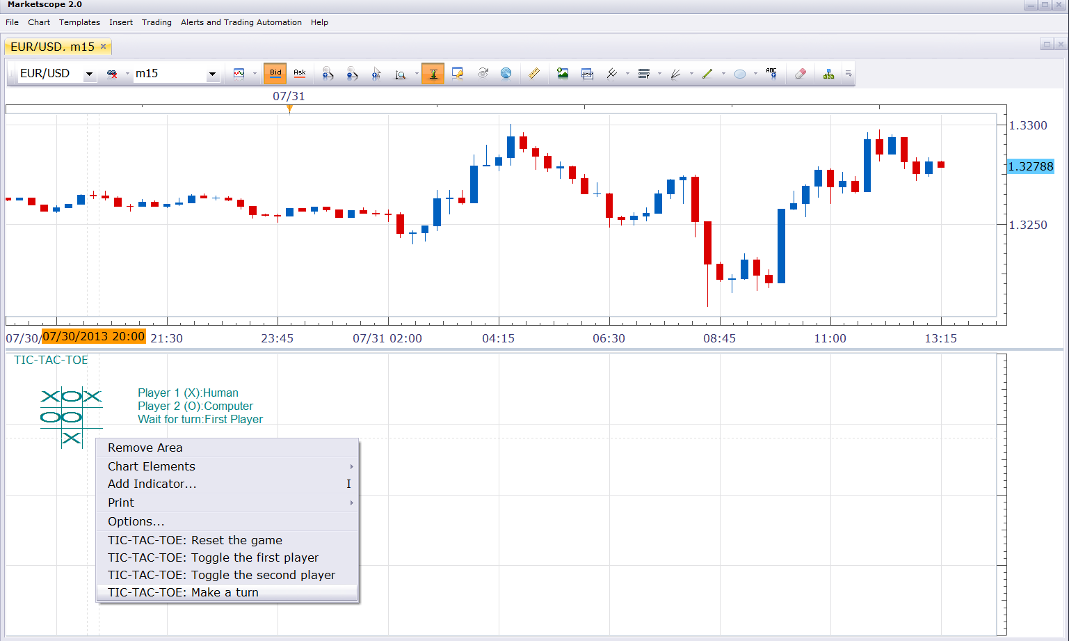This screenshot has width=1069, height=641.
Task: Open the m15 timeframe dropdown
Action: click(212, 74)
